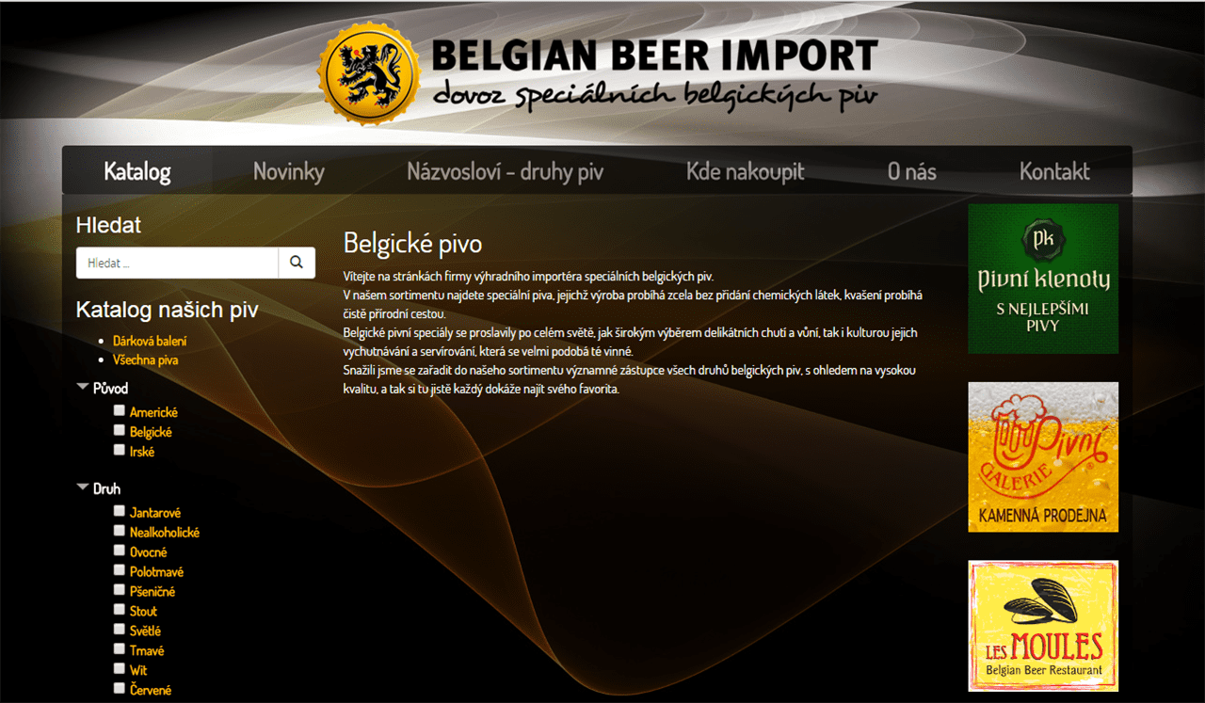Click the Belgian Beer Import header title
Viewport: 1205px width, 703px height.
(x=655, y=56)
